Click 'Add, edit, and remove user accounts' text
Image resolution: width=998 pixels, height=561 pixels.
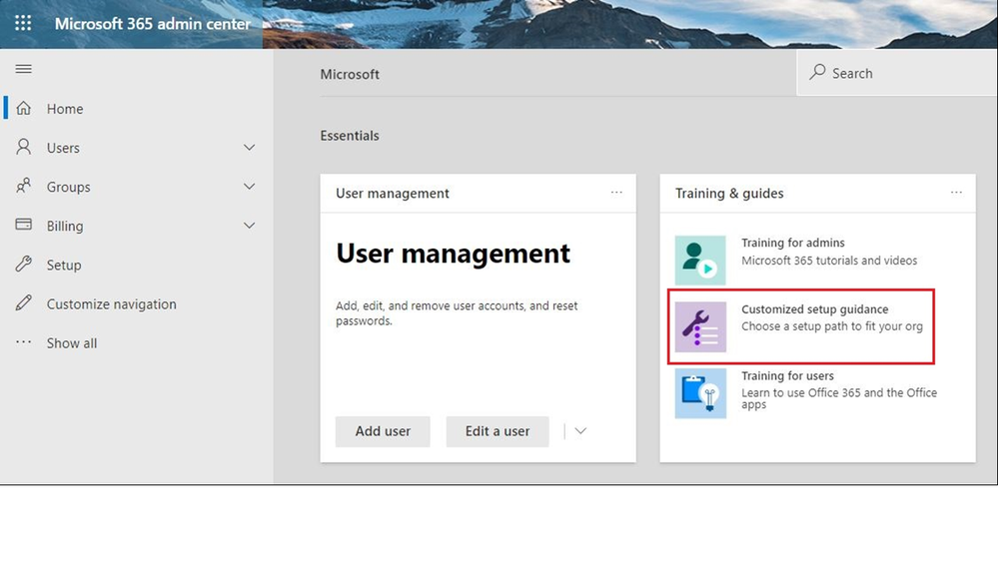coord(457,312)
